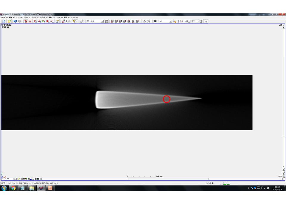Click the Undo arrow icon
Screen dimensions: 286x214
(x=15, y=21)
